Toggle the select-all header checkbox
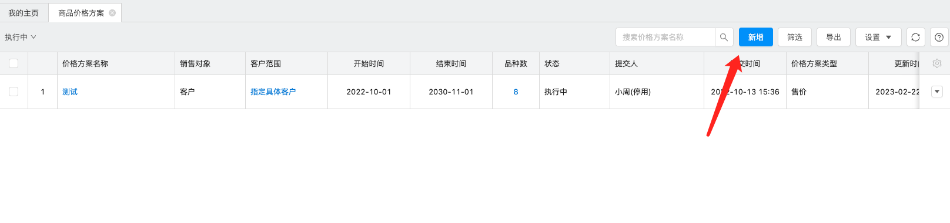950x223 pixels. pos(14,63)
